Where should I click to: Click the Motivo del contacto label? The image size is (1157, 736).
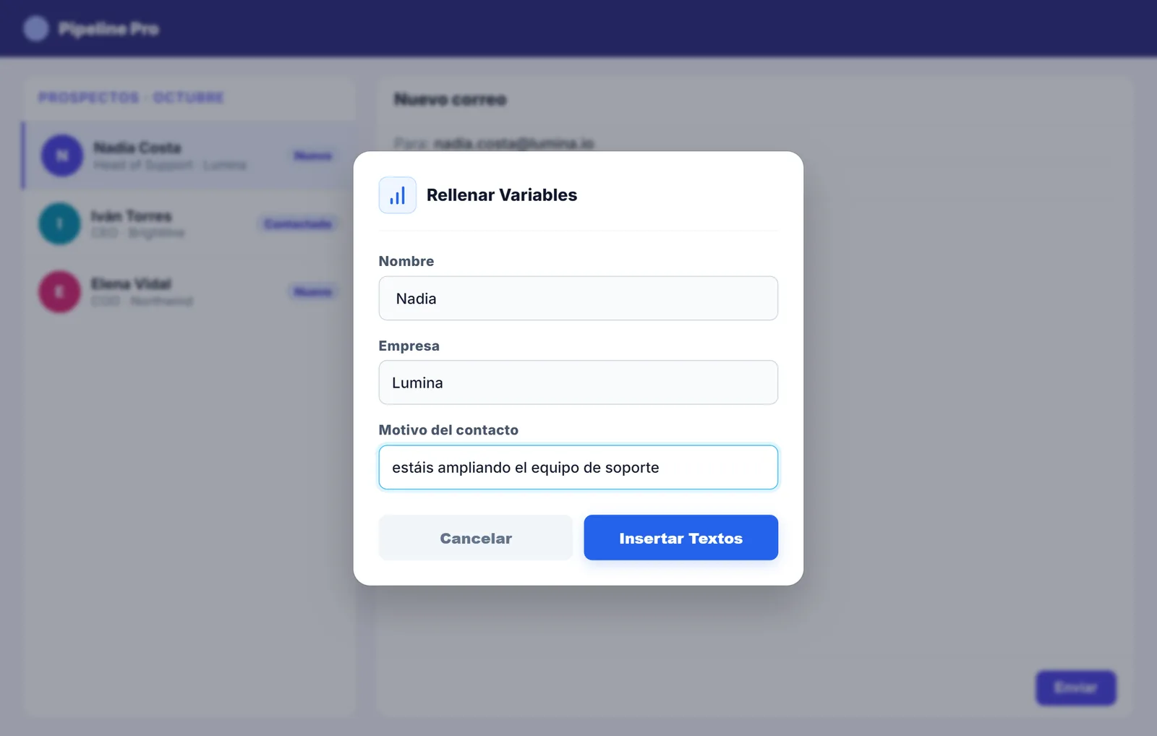click(448, 430)
